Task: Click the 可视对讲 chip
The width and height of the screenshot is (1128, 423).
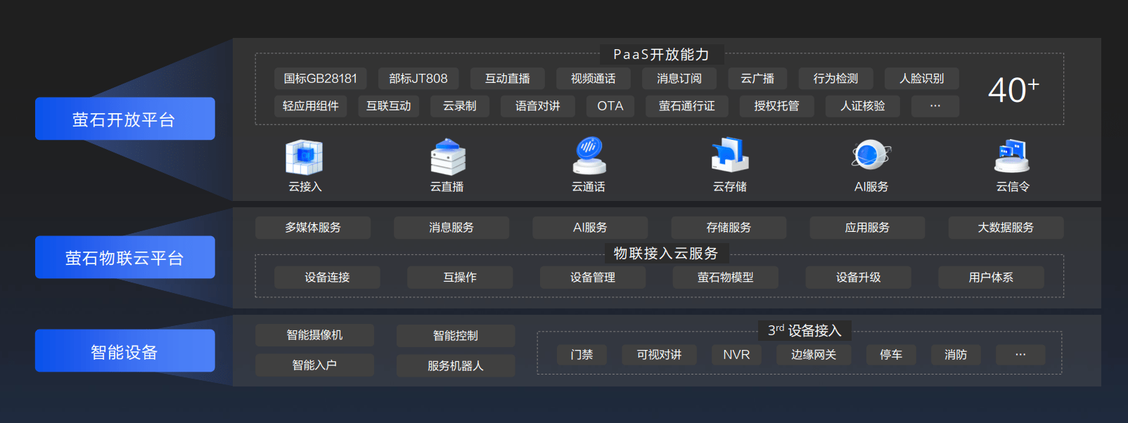Action: pyautogui.click(x=660, y=355)
